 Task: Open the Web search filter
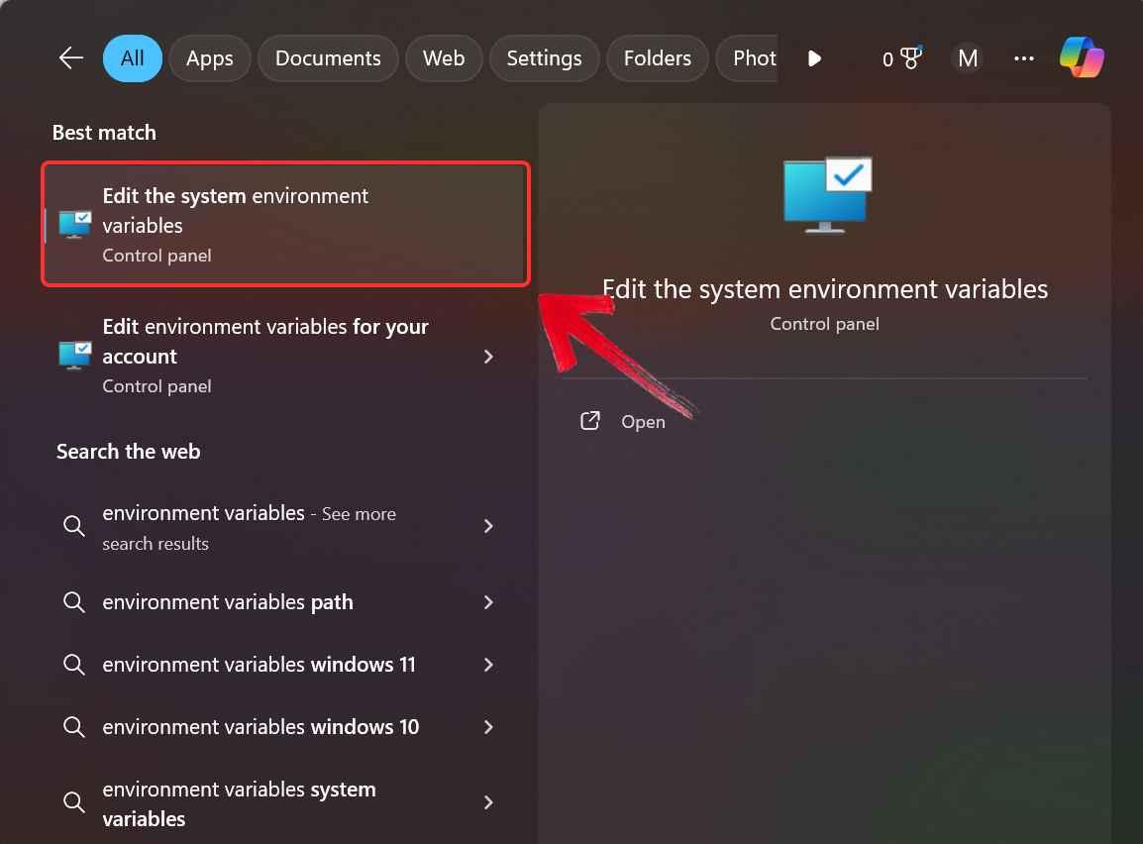(x=444, y=57)
